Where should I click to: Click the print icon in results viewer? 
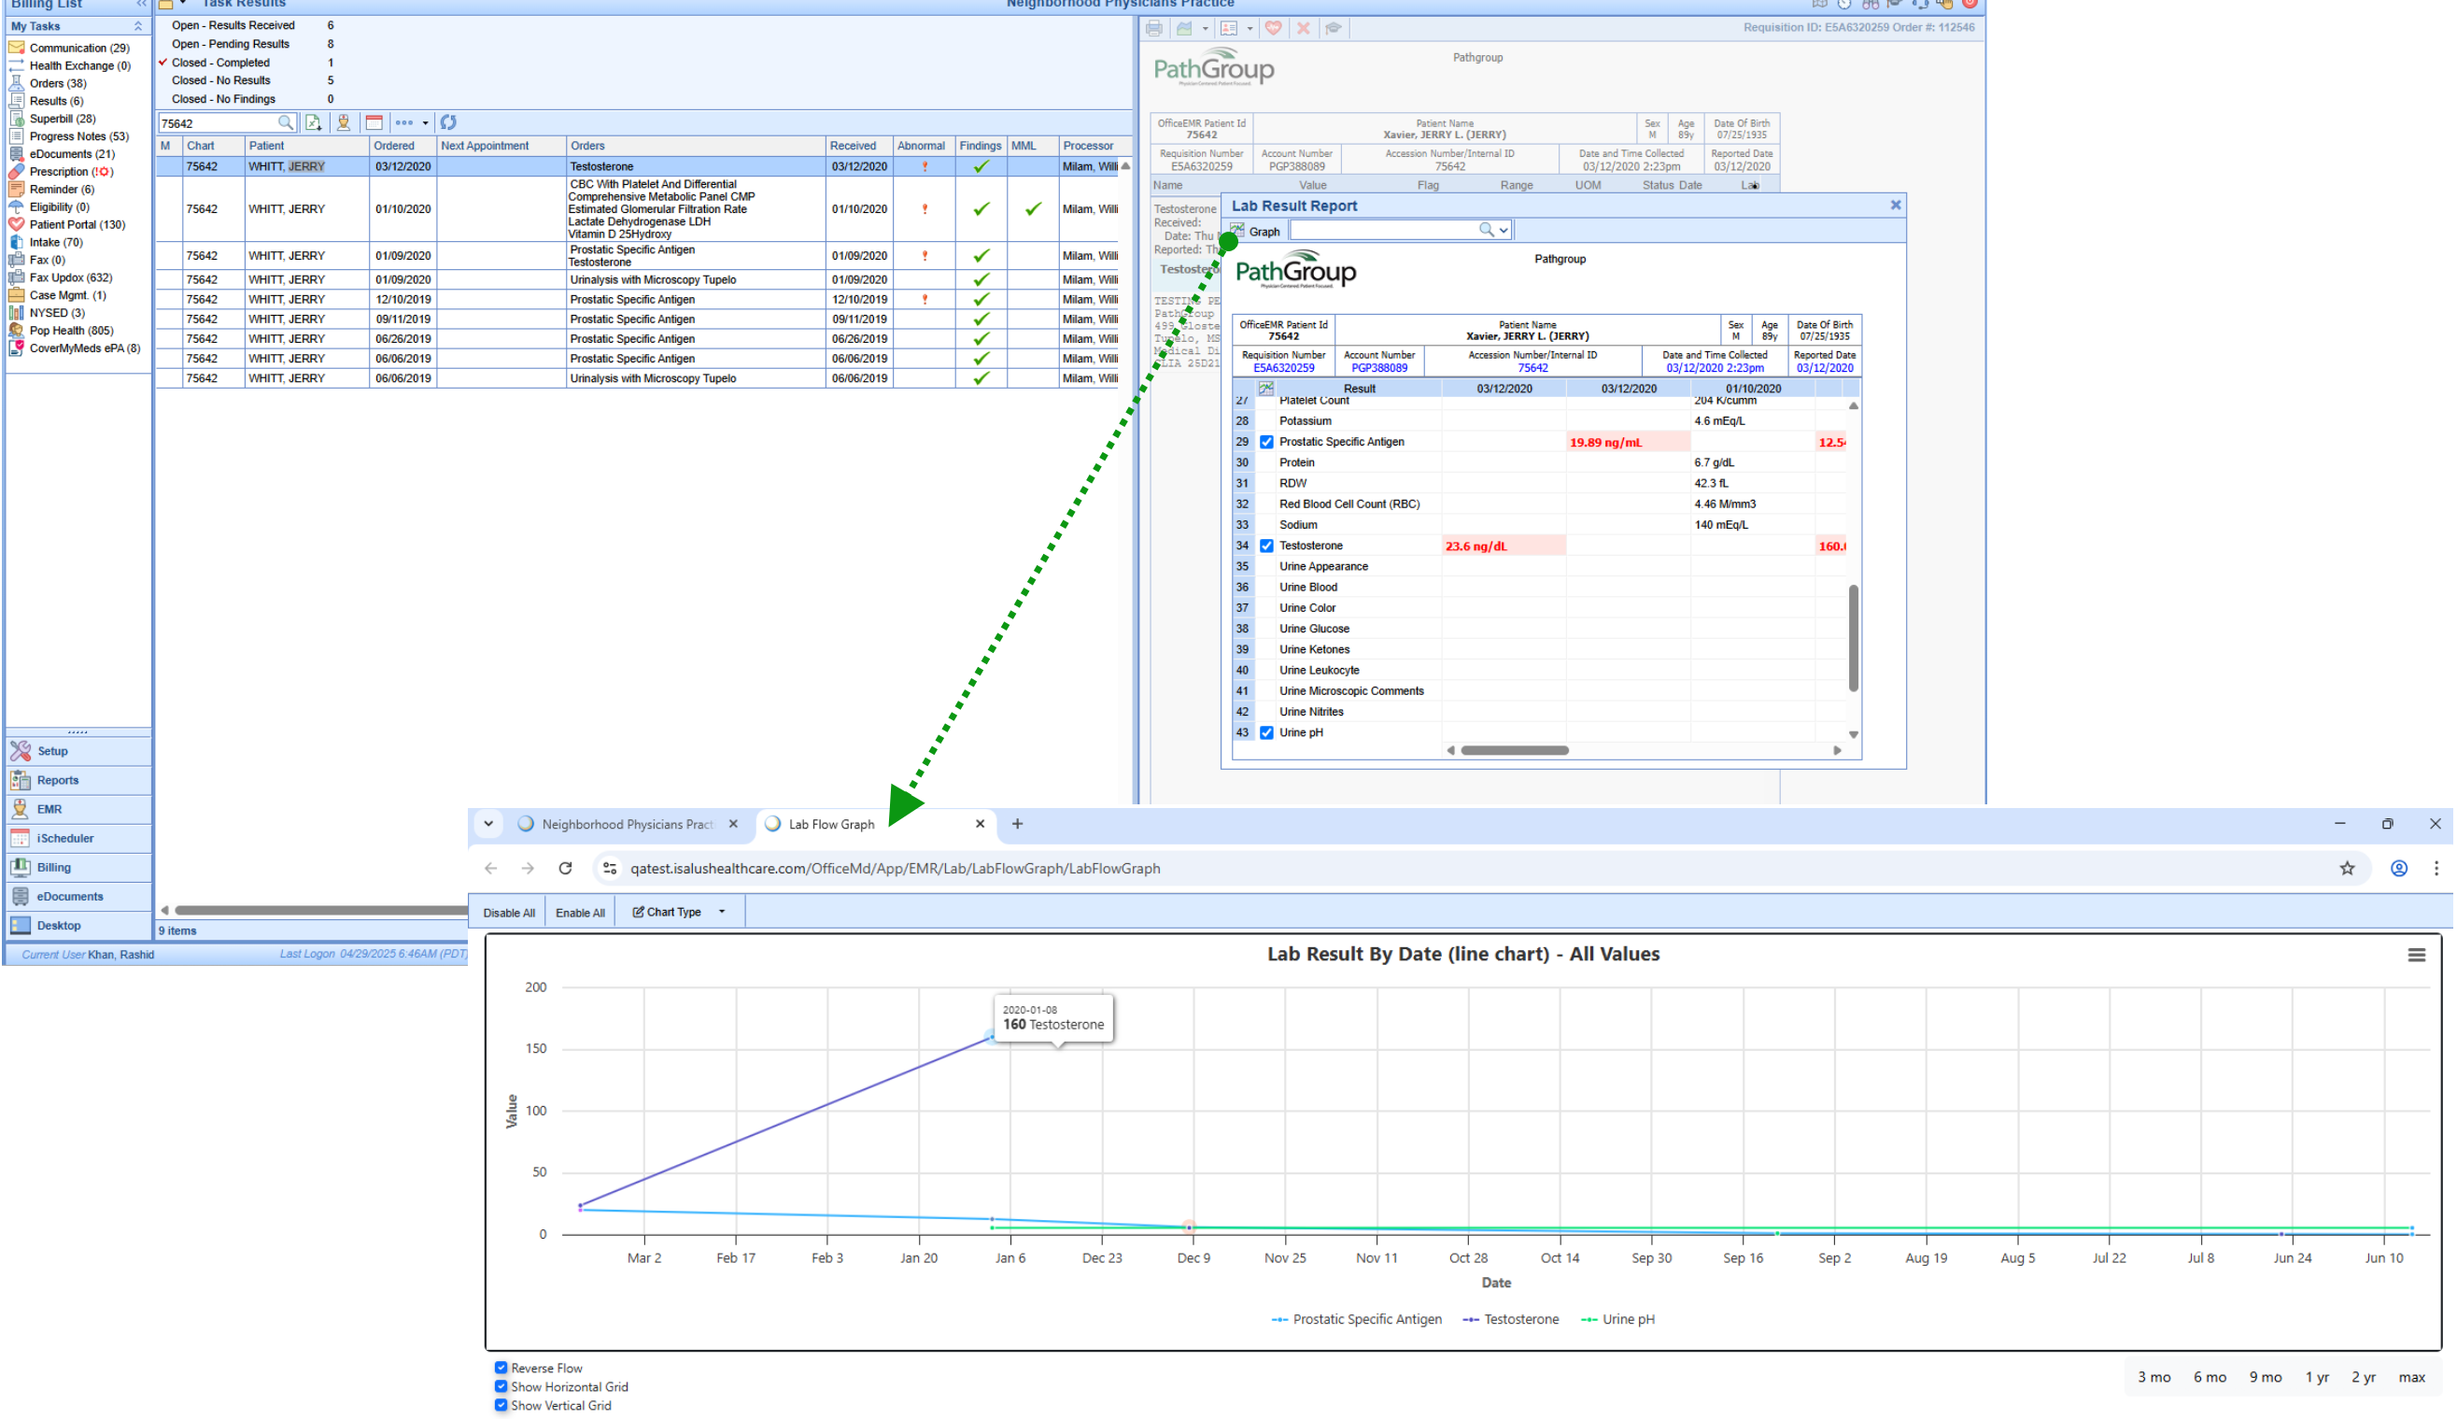1154,28
